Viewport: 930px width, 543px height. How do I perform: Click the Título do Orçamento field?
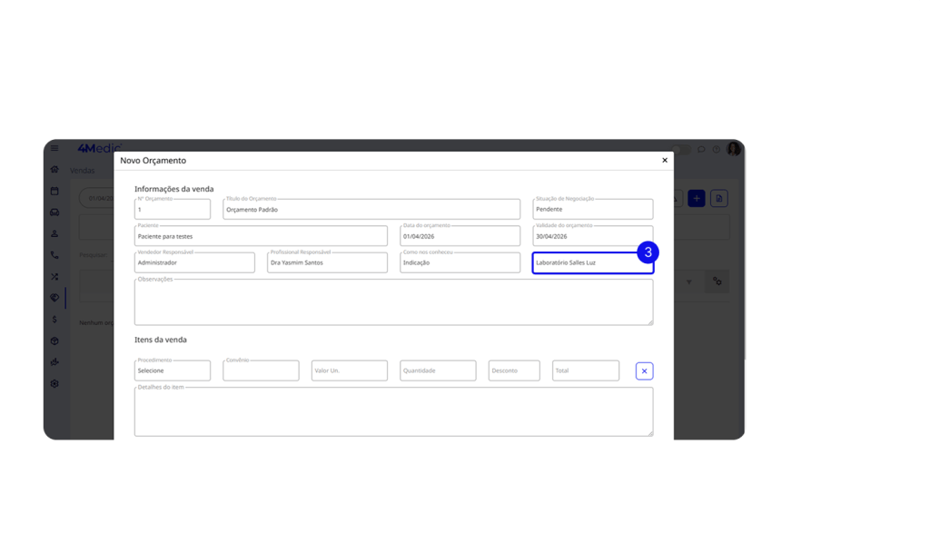[371, 209]
